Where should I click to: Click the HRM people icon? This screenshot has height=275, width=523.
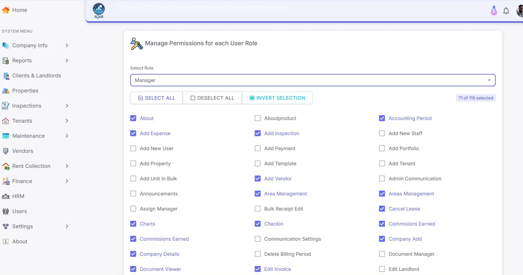pos(5,196)
